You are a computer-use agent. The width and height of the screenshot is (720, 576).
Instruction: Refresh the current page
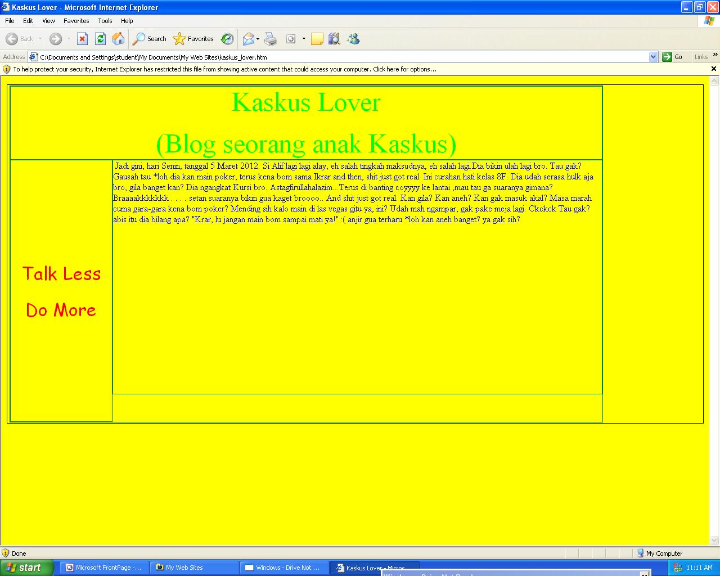pos(100,39)
